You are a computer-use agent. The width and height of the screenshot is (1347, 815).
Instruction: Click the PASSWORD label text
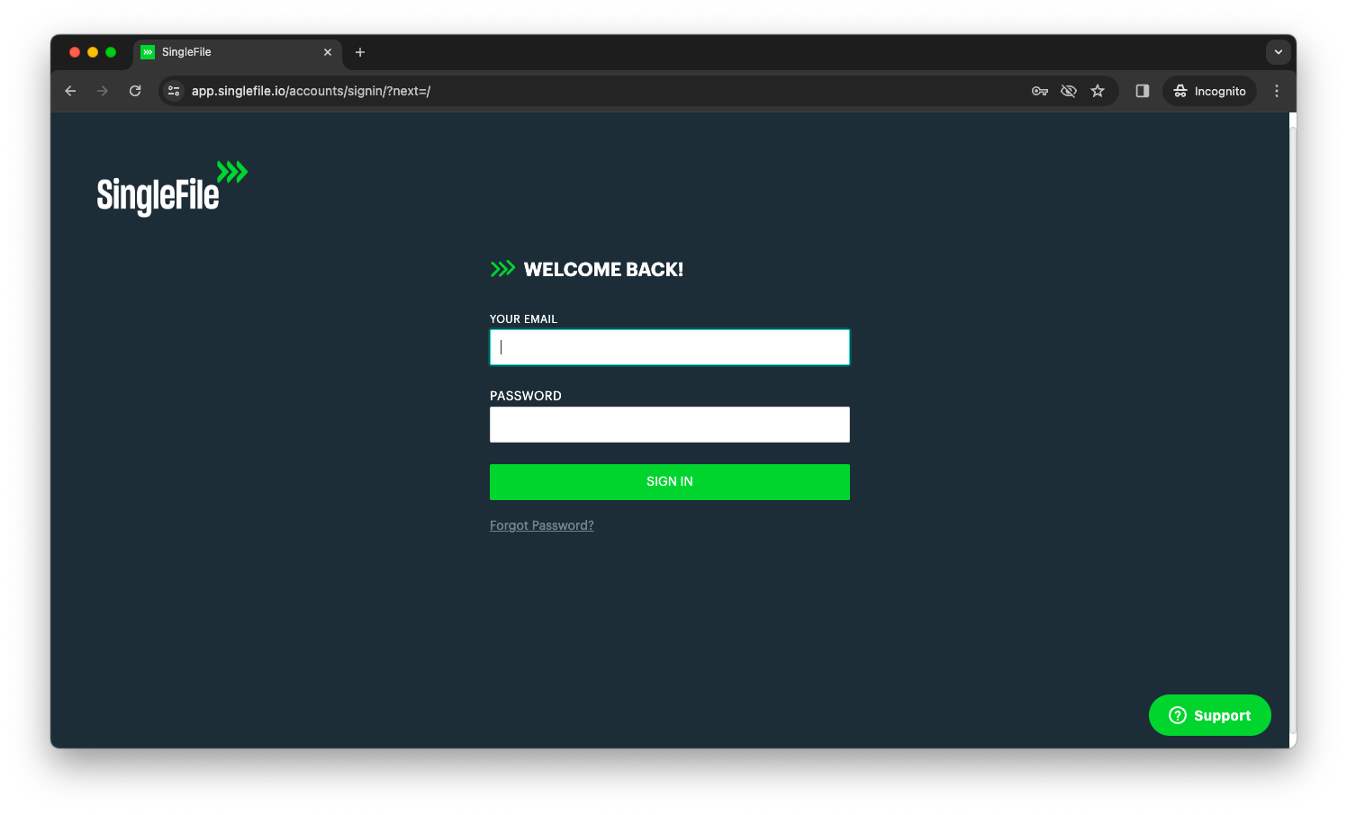tap(526, 396)
